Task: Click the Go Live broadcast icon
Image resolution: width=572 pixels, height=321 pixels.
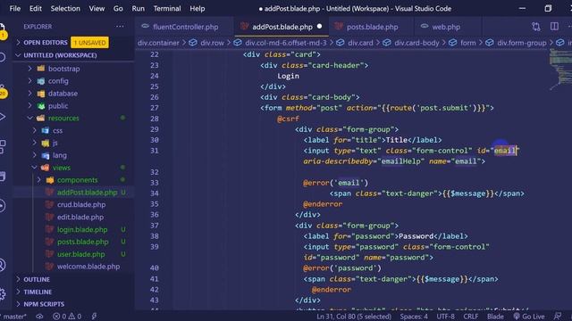Action: coord(517,317)
